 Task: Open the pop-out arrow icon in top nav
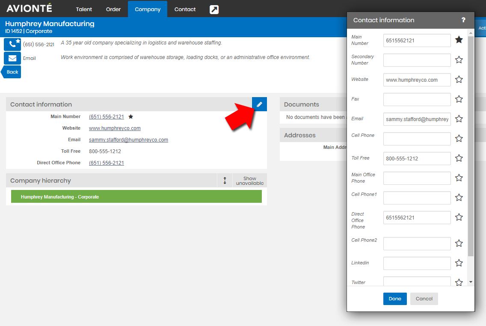pos(214,9)
